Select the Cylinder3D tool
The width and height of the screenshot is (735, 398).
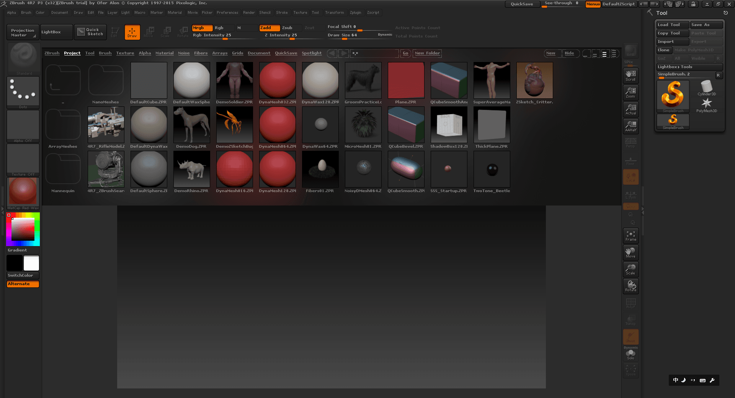point(706,88)
